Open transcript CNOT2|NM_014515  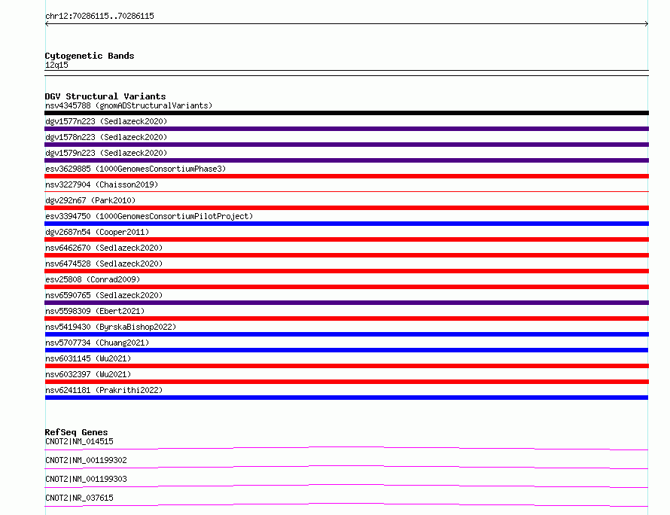(x=79, y=441)
